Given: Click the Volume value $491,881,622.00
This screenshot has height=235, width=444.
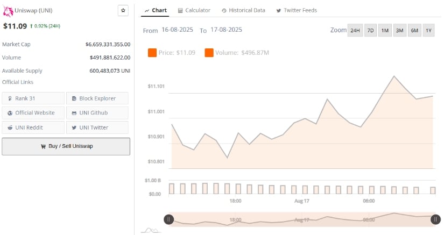Looking at the screenshot, I should pos(110,58).
